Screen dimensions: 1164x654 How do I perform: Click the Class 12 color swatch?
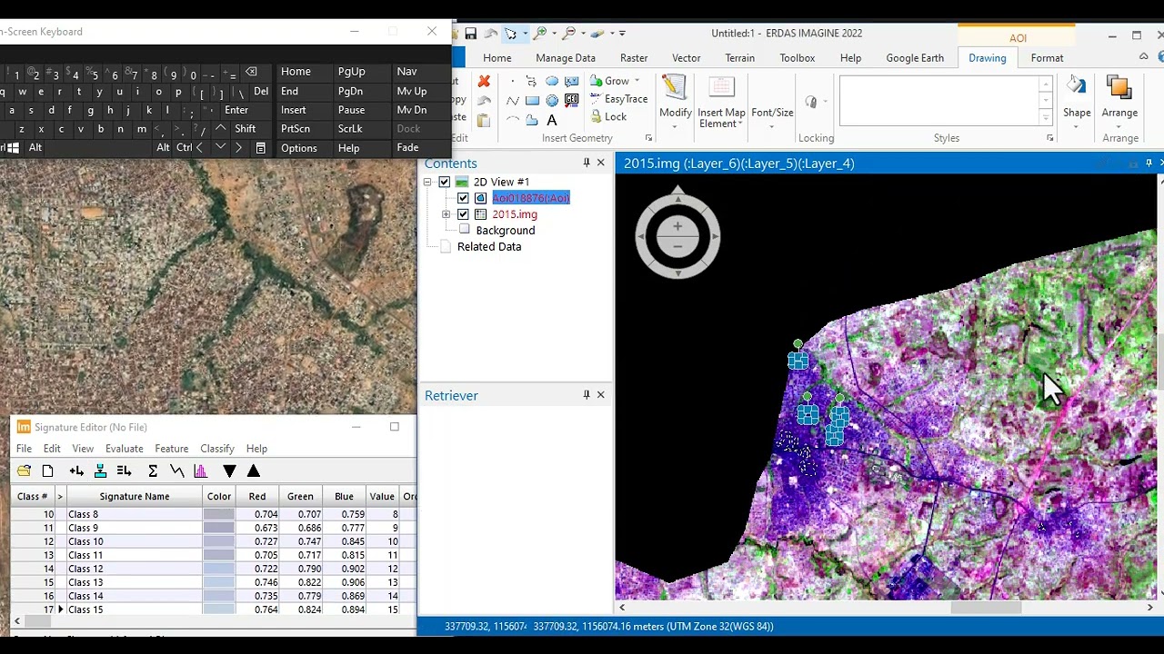click(x=219, y=569)
